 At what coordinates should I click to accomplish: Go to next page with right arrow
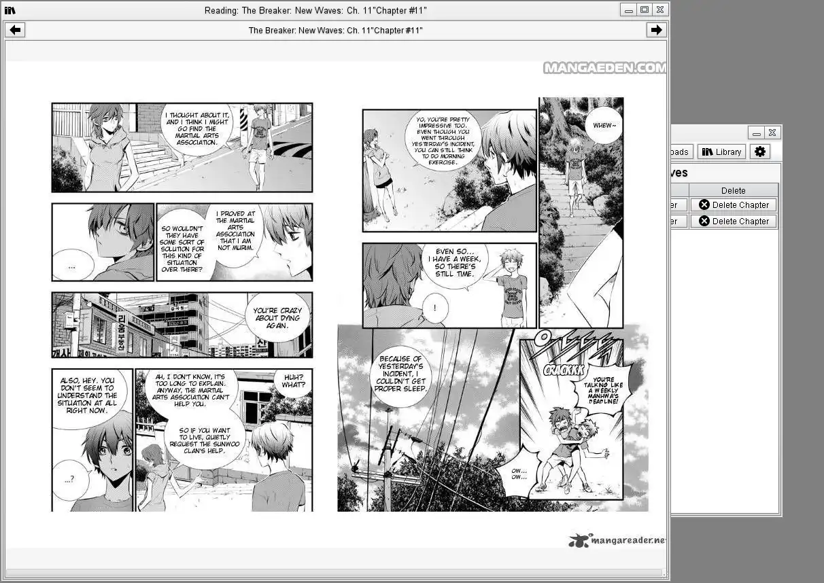[x=655, y=30]
